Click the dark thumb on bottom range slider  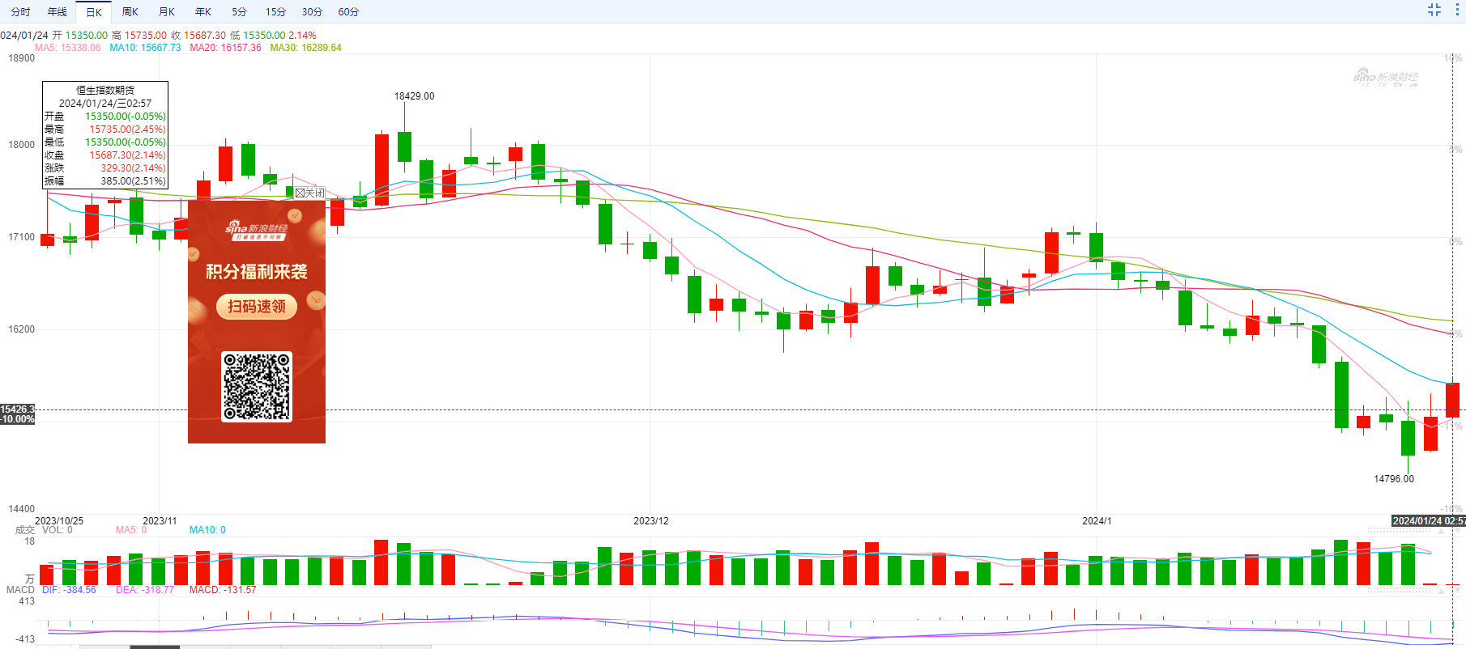coord(154,647)
